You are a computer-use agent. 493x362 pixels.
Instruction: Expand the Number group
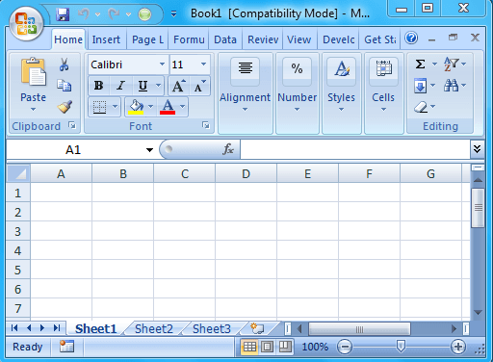[x=298, y=93]
